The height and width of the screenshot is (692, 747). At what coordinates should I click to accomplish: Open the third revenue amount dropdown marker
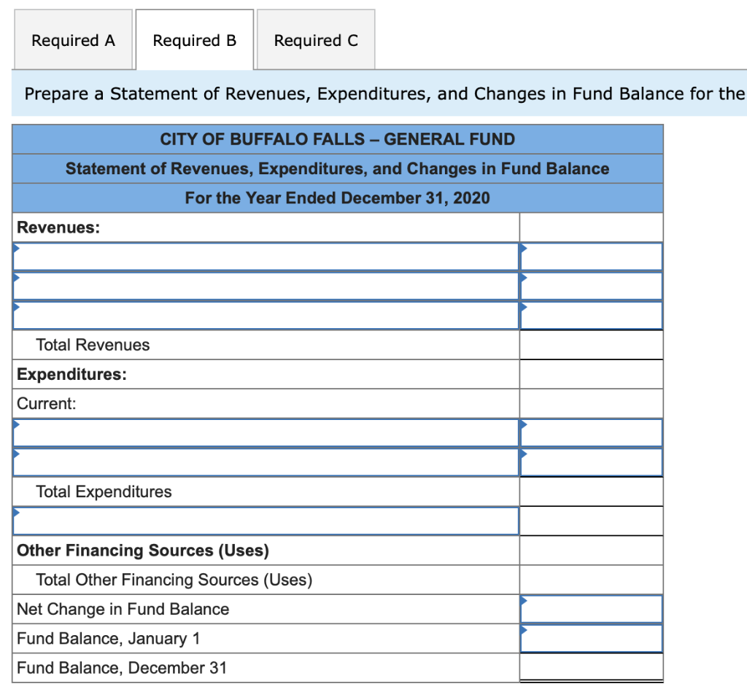point(523,306)
